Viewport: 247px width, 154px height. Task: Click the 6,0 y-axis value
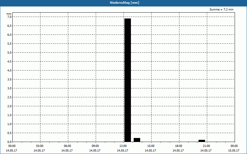(x=9, y=35)
